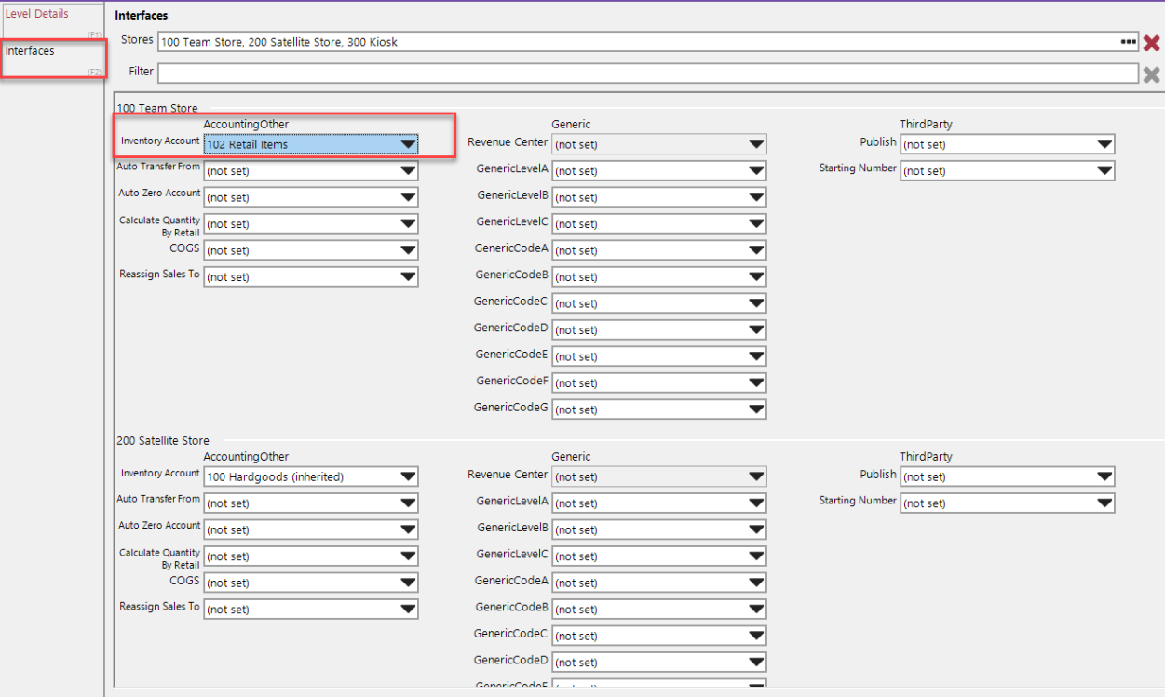Open 100 Team Store GenericCodeF dropdown
The image size is (1165, 697).
(x=659, y=383)
